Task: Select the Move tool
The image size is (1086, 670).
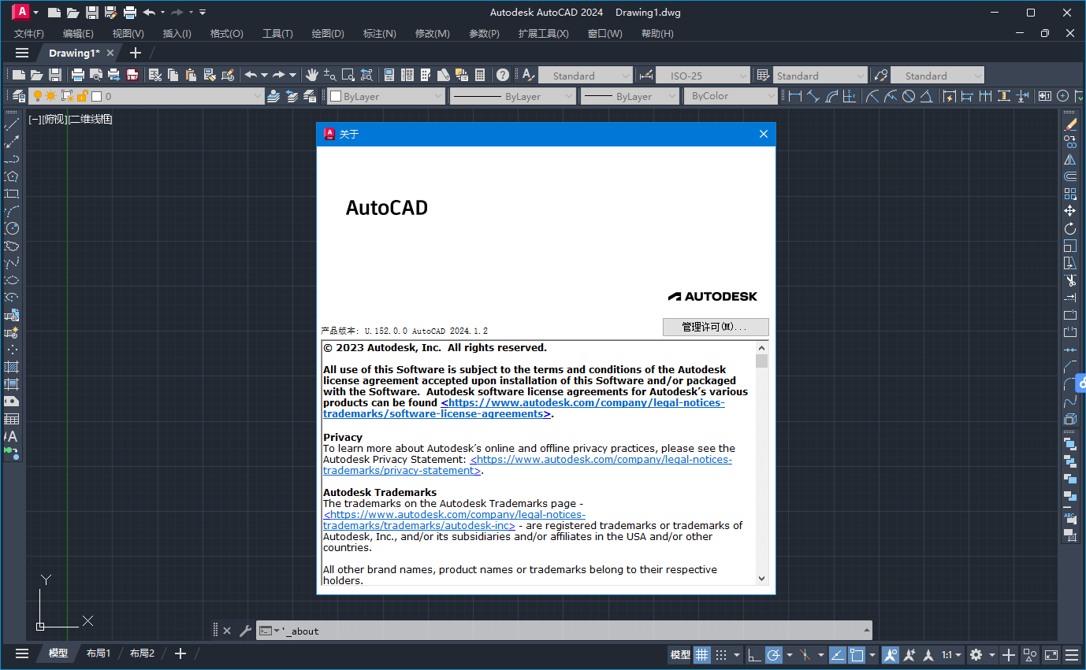Action: point(1069,210)
